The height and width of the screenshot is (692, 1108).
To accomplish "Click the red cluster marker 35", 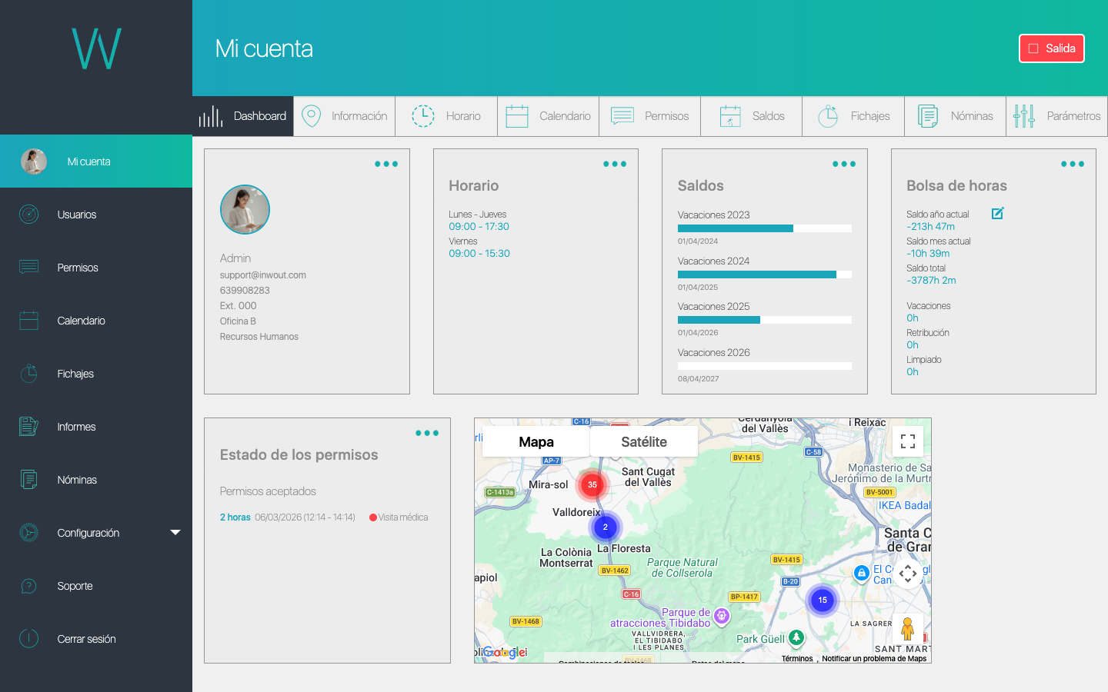I will [x=592, y=484].
